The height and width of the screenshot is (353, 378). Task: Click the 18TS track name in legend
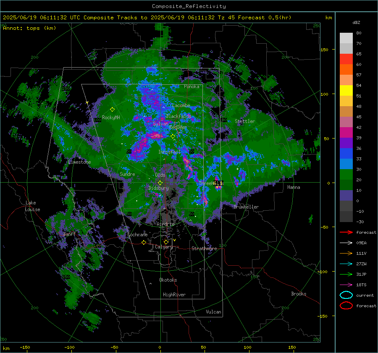(361, 285)
